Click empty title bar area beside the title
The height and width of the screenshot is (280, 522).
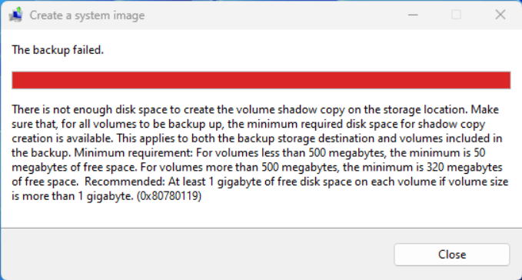click(x=266, y=15)
